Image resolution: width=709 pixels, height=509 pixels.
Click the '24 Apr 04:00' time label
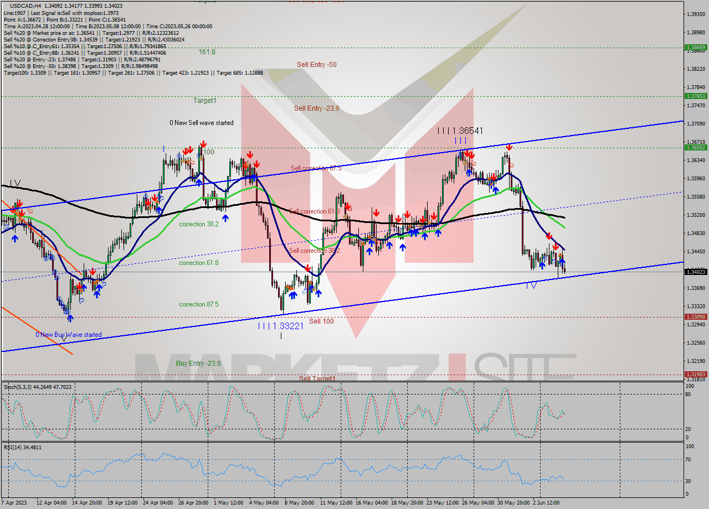157,503
